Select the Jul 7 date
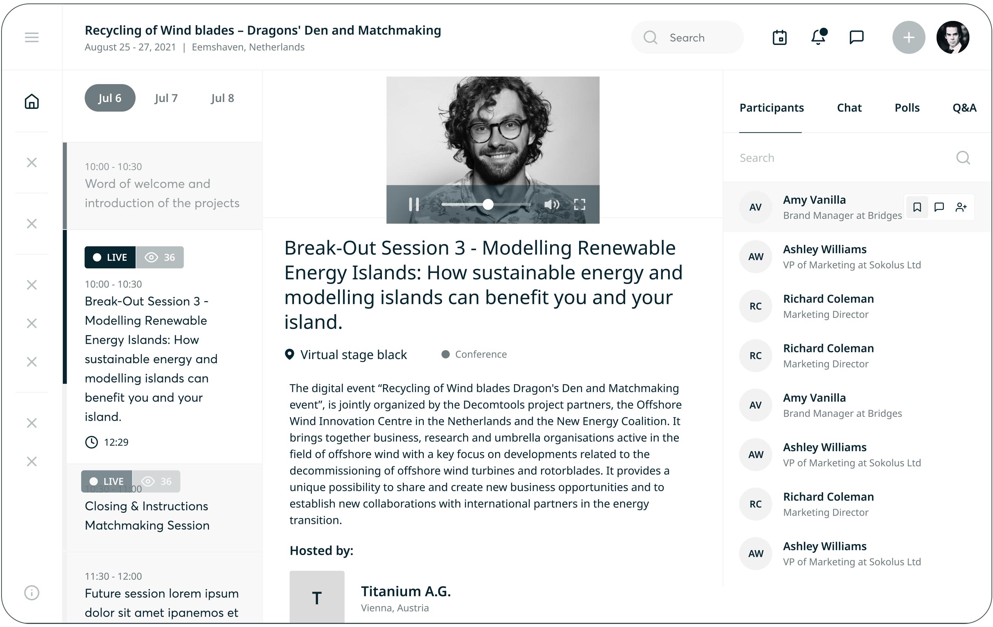The width and height of the screenshot is (993, 627). (166, 98)
